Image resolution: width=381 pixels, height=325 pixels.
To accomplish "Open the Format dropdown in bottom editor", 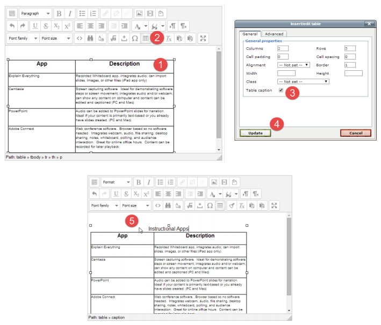I will point(117,182).
